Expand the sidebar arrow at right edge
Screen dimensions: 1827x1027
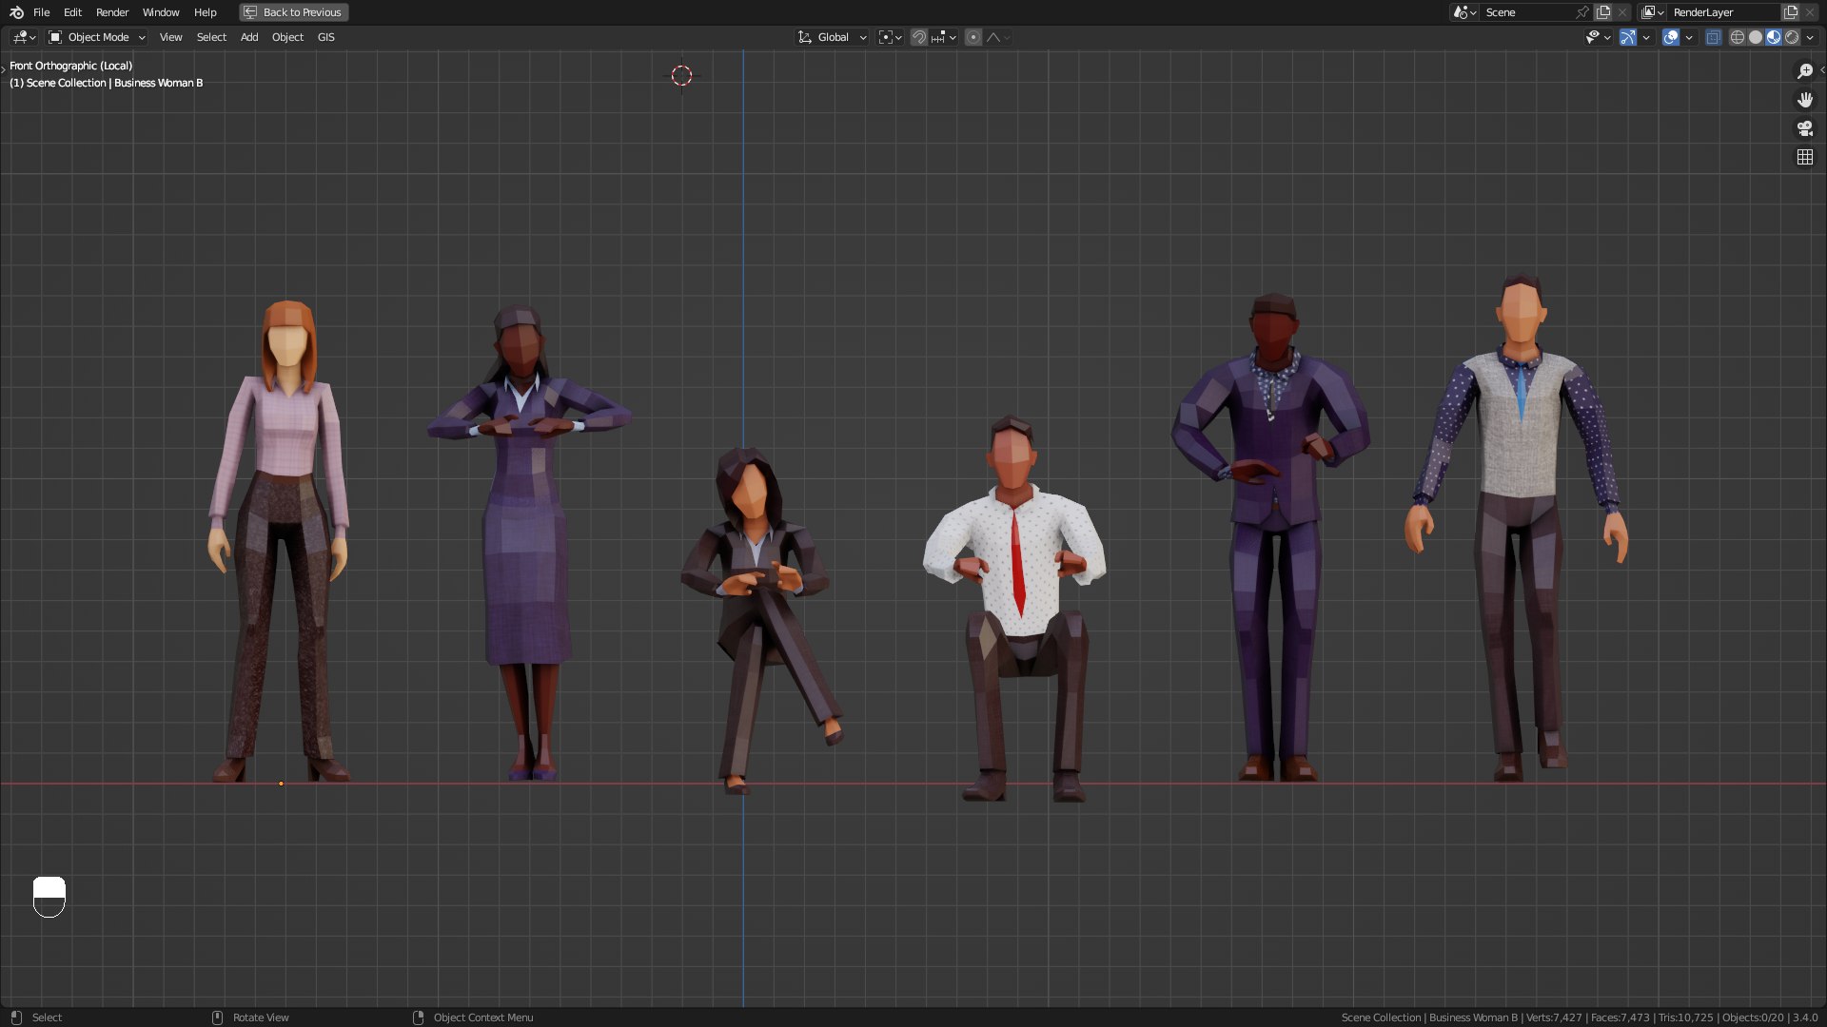[1822, 69]
